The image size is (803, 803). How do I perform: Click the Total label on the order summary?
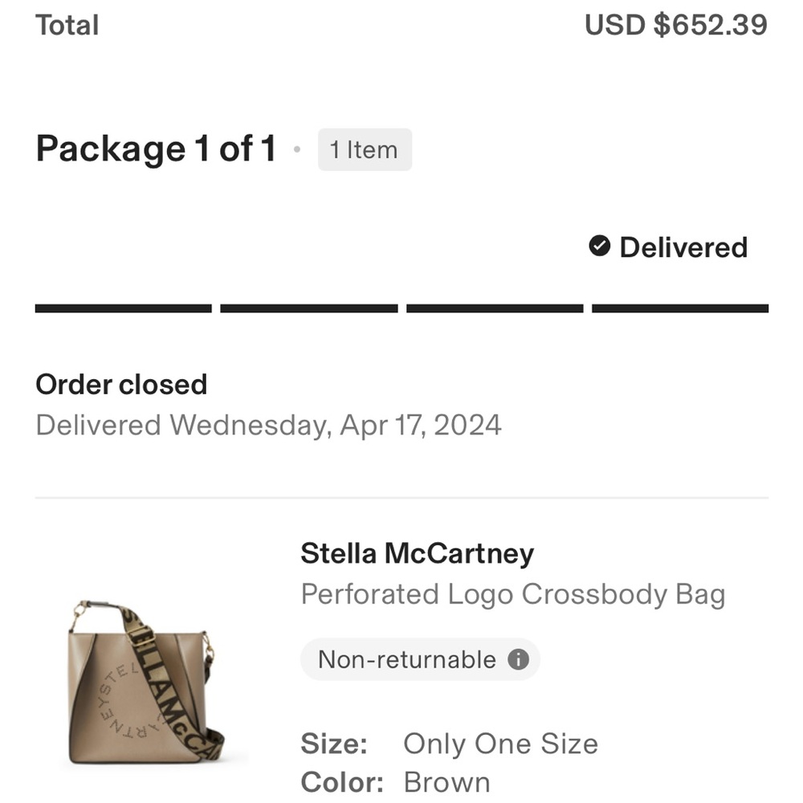click(67, 25)
